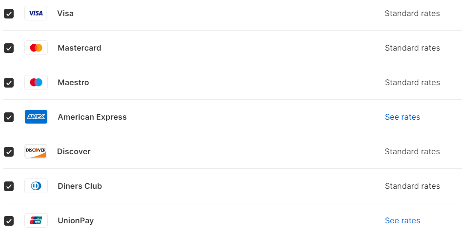Image resolution: width=462 pixels, height=233 pixels.
Task: Click Standard rates text for Mastercard
Action: point(412,48)
